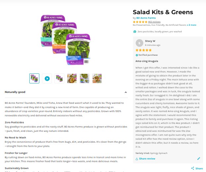Click the Share review upload icon
The image size is (206, 172).
coord(137,159)
